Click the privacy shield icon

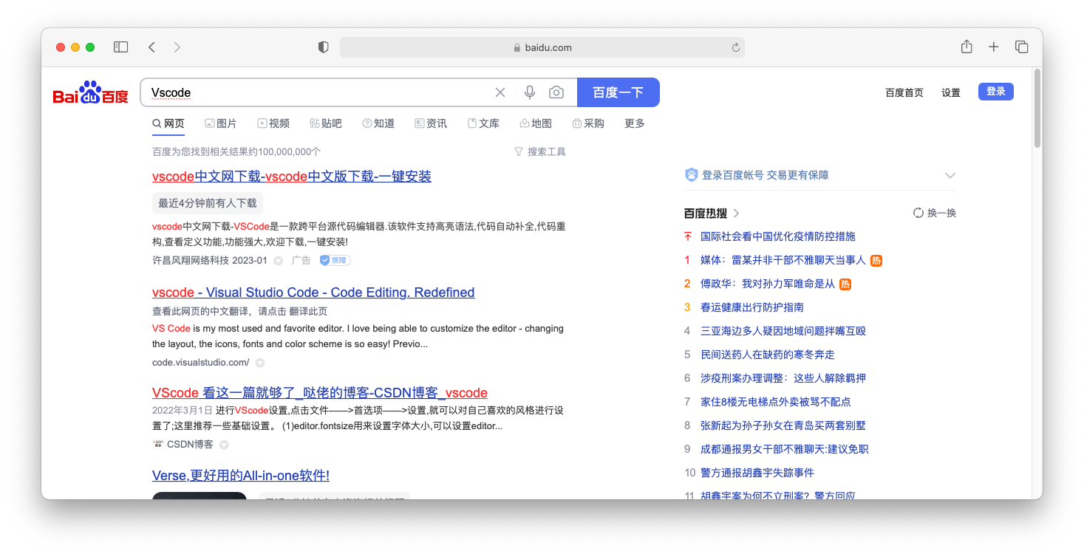click(323, 47)
